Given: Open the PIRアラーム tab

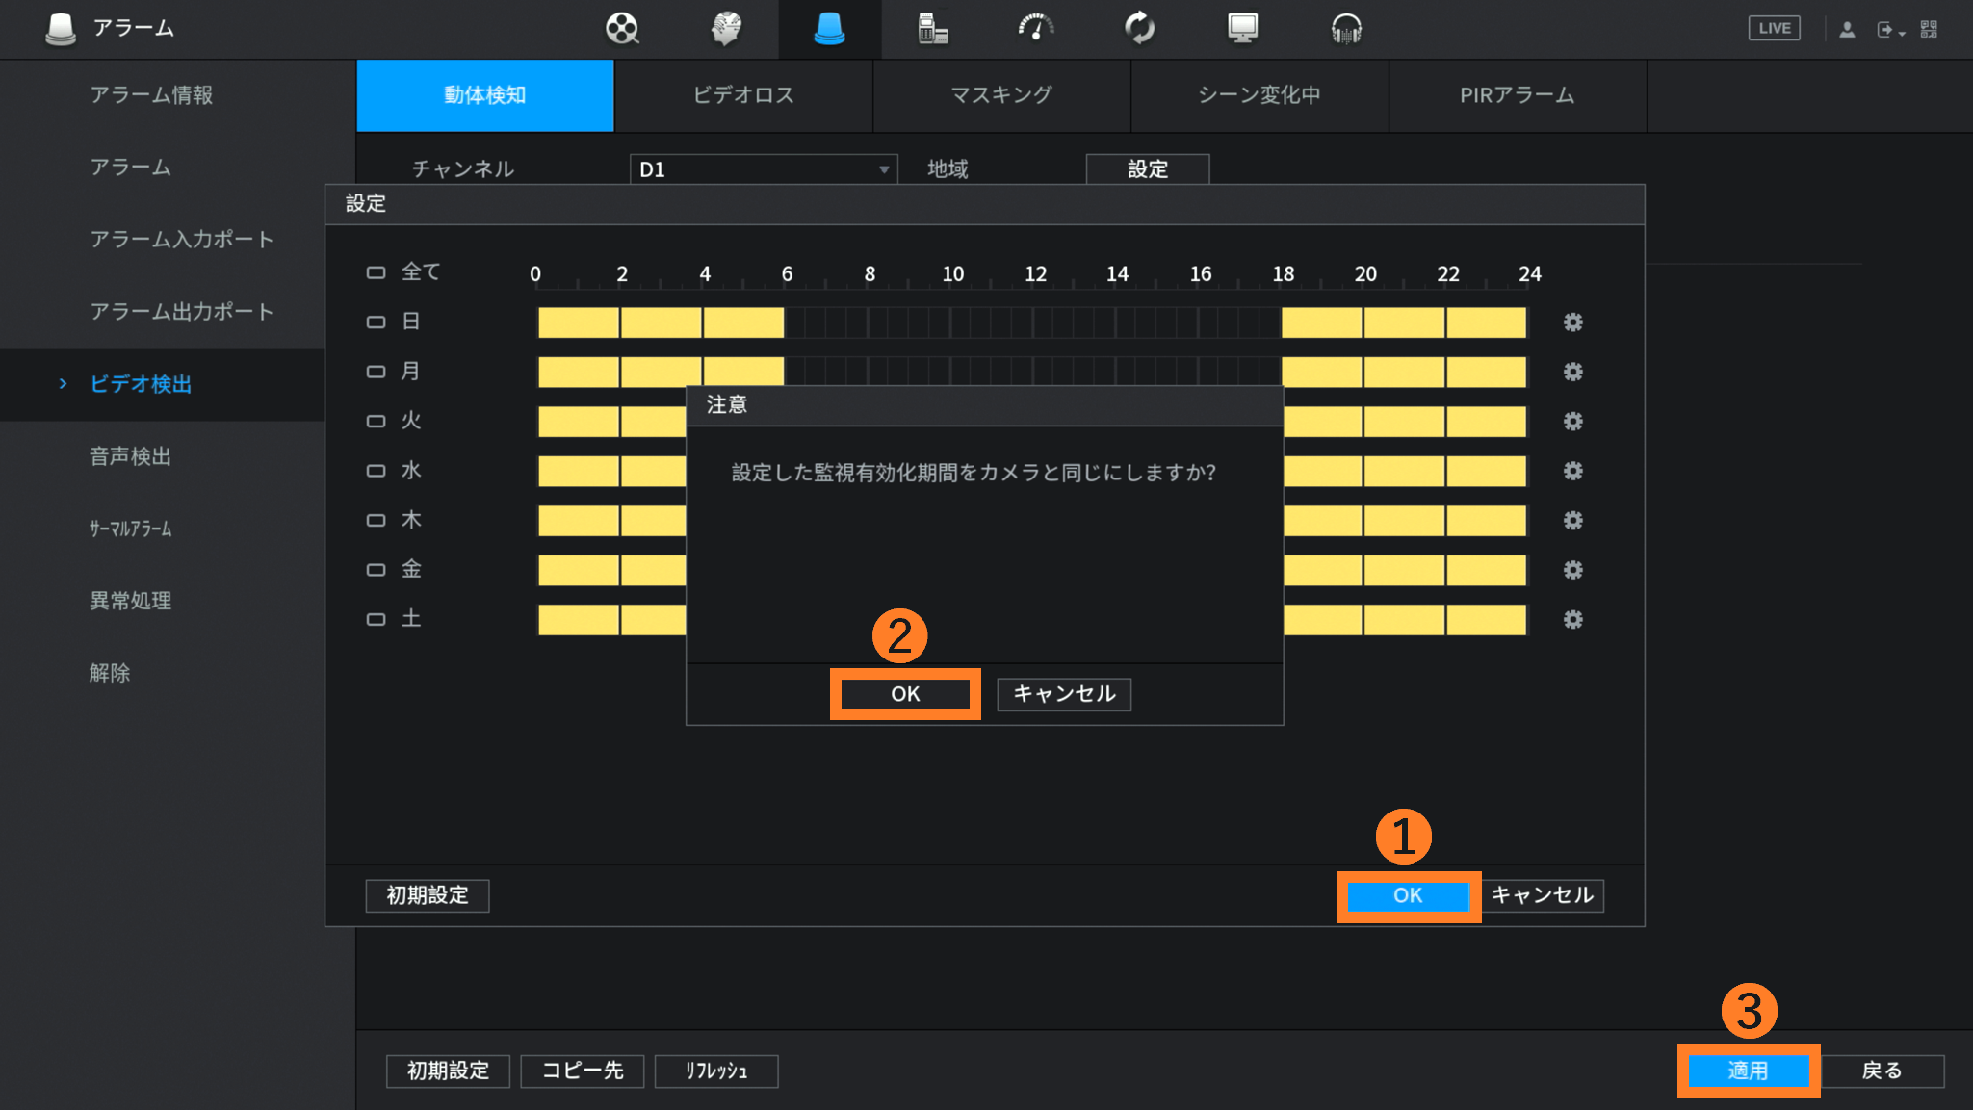Looking at the screenshot, I should (1517, 95).
